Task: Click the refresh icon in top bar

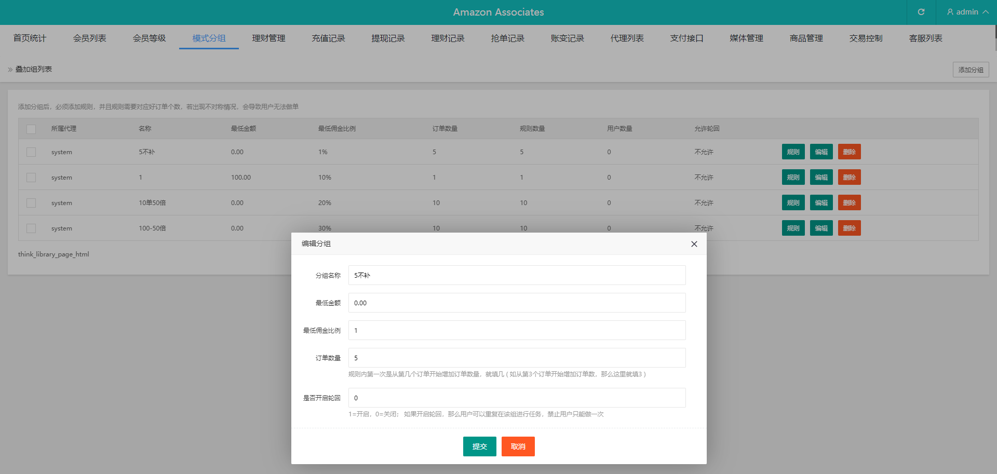Action: (x=921, y=12)
